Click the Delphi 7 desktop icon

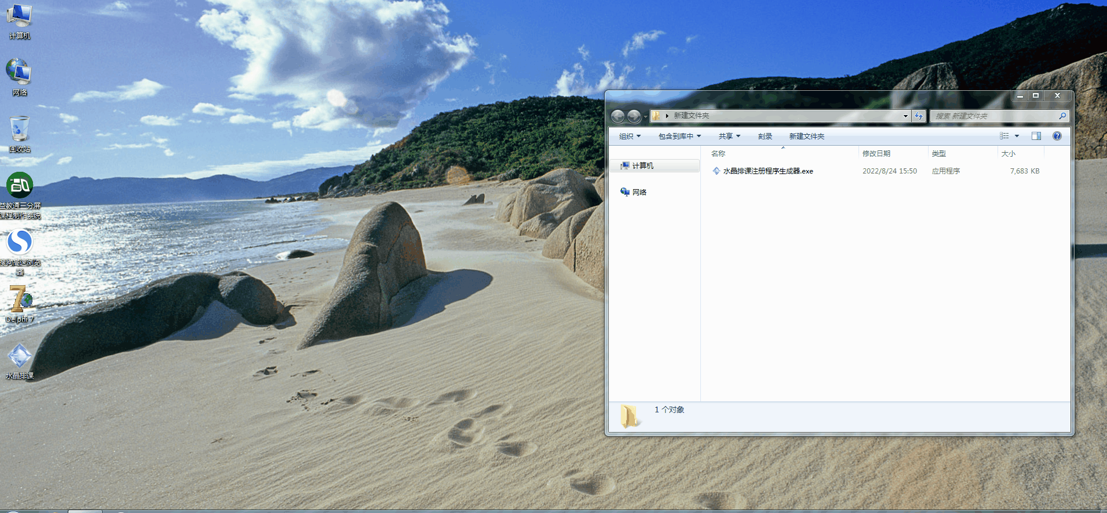click(x=20, y=301)
